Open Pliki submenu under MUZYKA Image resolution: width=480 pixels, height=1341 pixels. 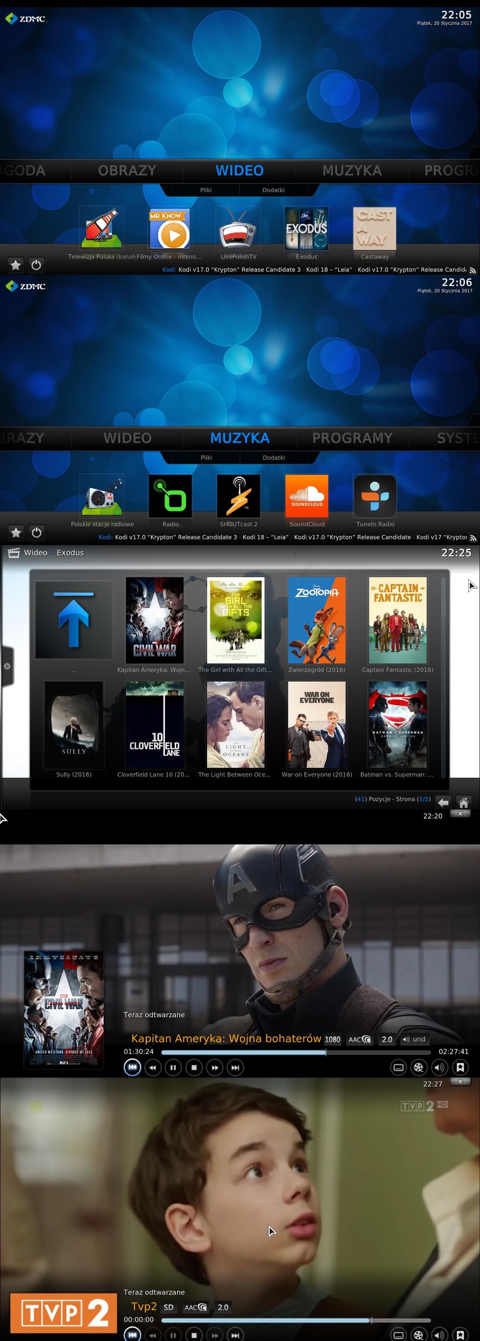[x=206, y=458]
